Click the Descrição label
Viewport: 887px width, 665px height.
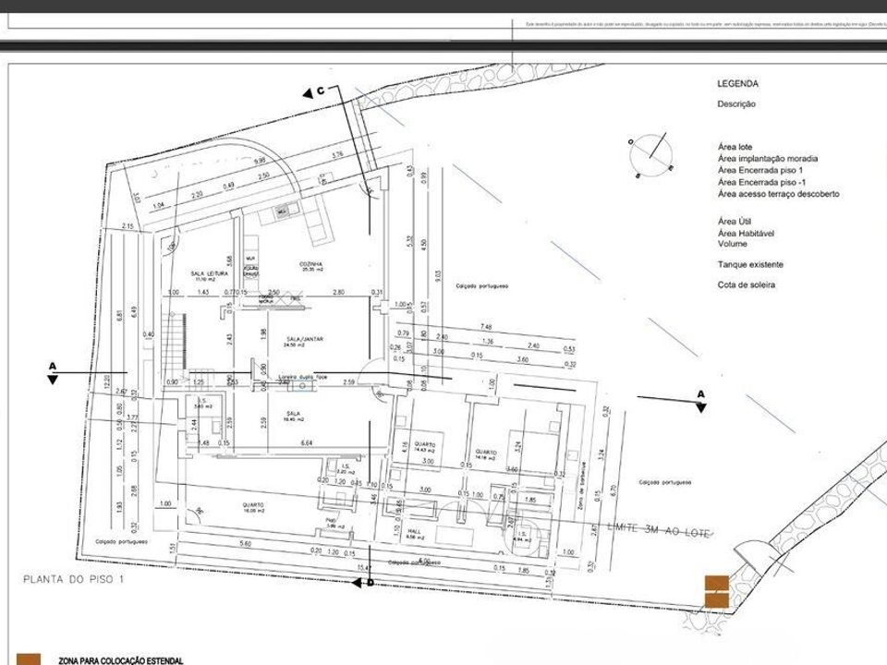pyautogui.click(x=736, y=104)
